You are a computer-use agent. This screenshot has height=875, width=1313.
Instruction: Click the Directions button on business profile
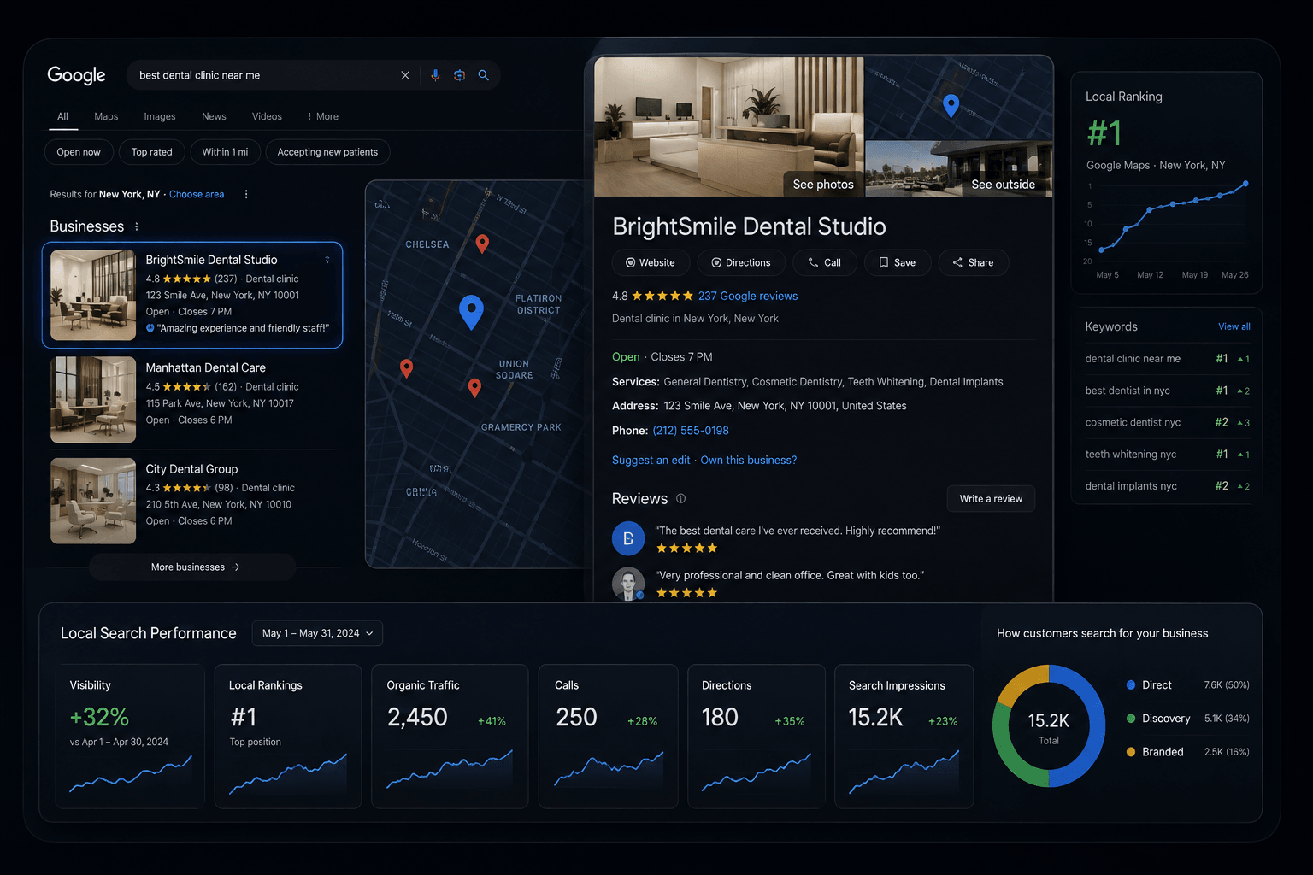tap(741, 262)
